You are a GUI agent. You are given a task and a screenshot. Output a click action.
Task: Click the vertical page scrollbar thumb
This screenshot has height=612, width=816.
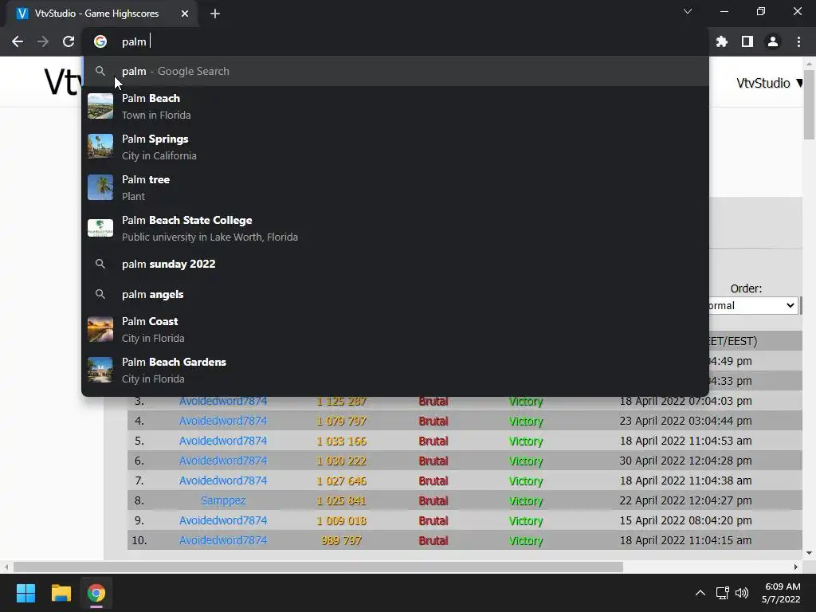(x=810, y=106)
